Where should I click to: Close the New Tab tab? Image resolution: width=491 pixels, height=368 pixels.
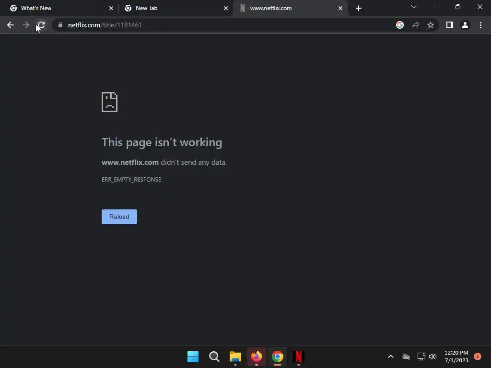[226, 8]
